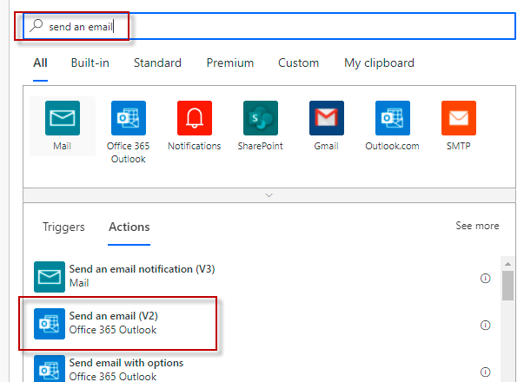Switch to the Built-in tab

click(90, 63)
